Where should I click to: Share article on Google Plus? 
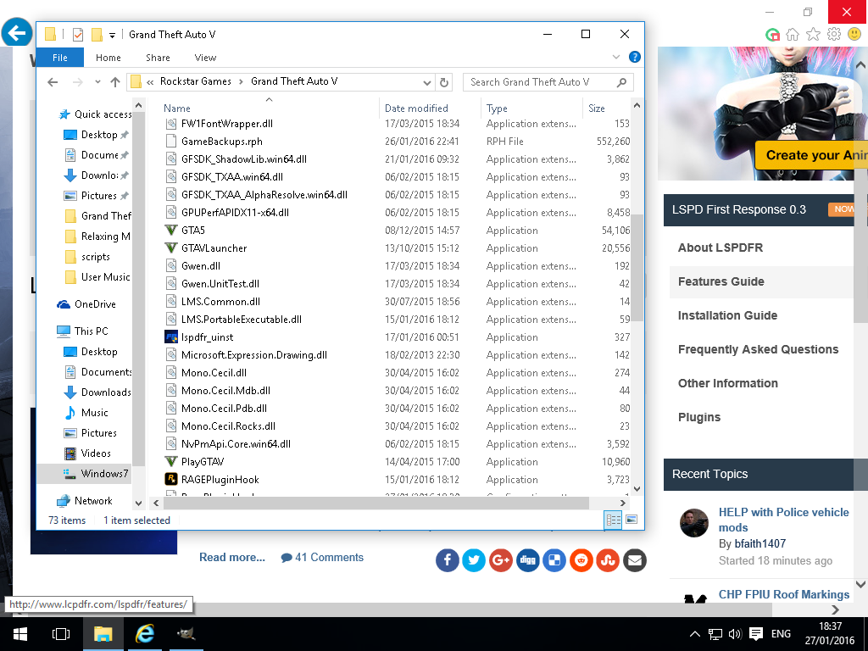[x=500, y=561]
